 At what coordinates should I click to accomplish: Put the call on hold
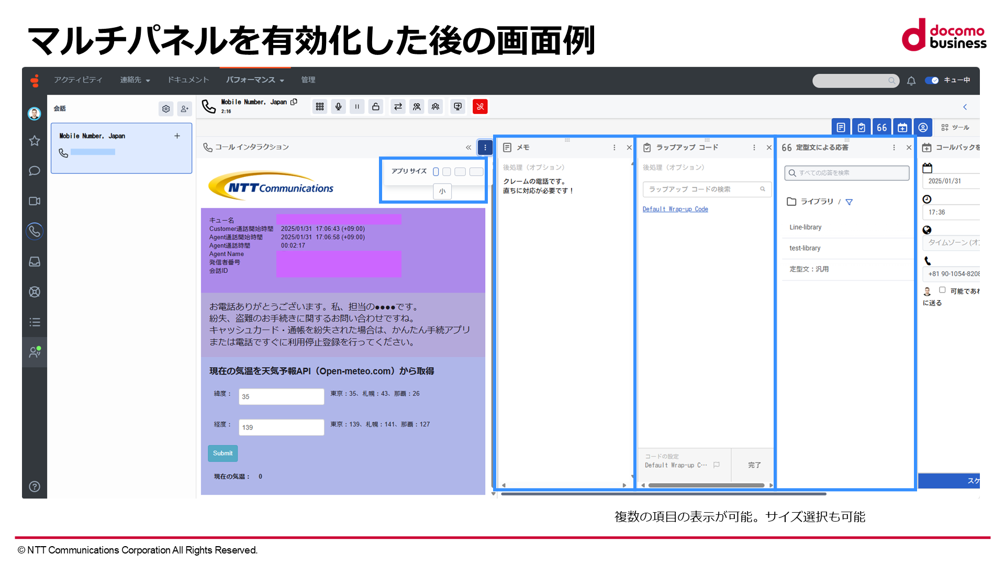click(x=357, y=107)
